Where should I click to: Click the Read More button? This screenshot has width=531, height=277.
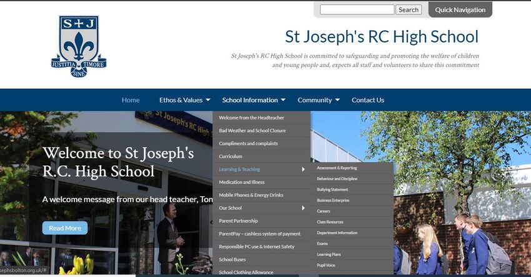[65, 228]
